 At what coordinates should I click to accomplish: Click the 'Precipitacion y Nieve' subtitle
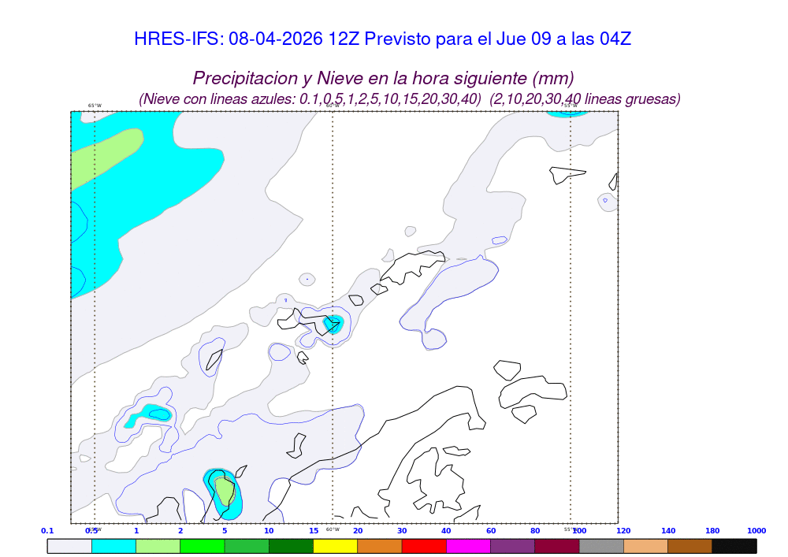pyautogui.click(x=383, y=79)
